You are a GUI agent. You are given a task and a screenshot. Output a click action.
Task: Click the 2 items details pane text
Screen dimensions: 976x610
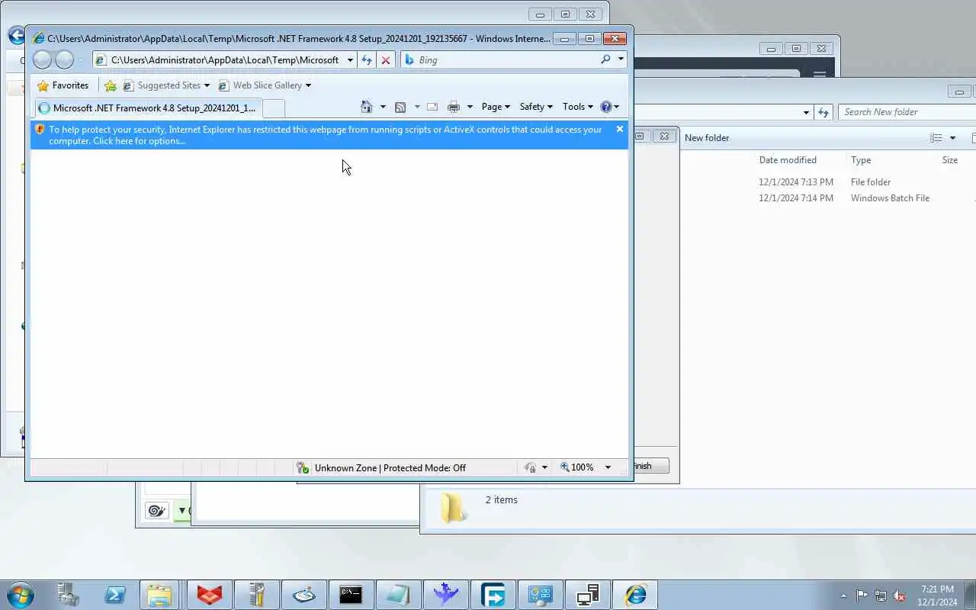tap(502, 500)
